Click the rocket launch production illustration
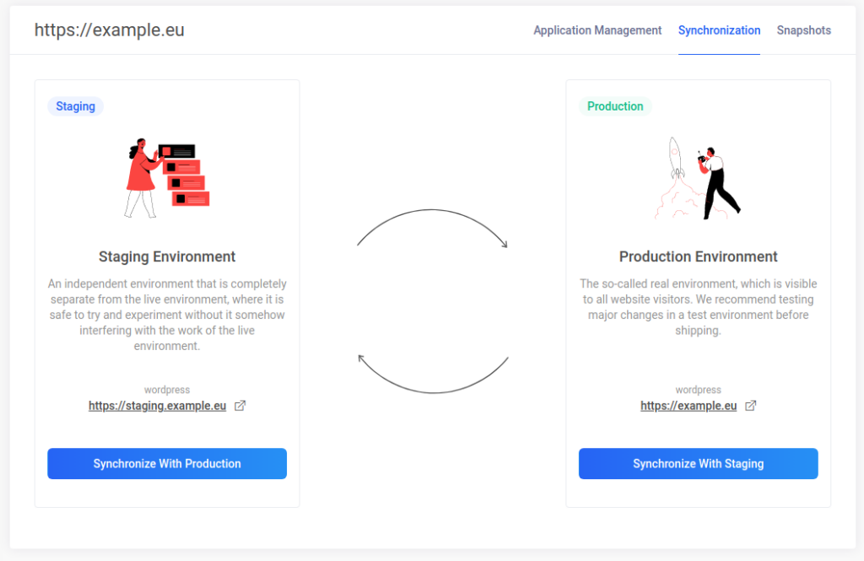This screenshot has height=561, width=864. (x=698, y=177)
